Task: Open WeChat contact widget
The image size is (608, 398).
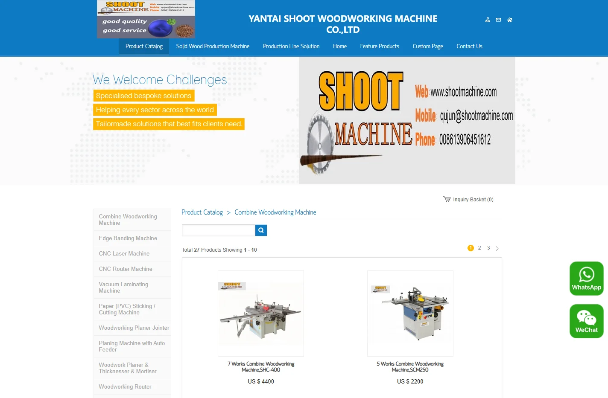Action: (587, 321)
